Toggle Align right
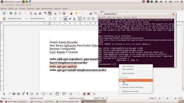Image resolution: width=184 pixels, height=103 pixels. pyautogui.click(x=89, y=19)
